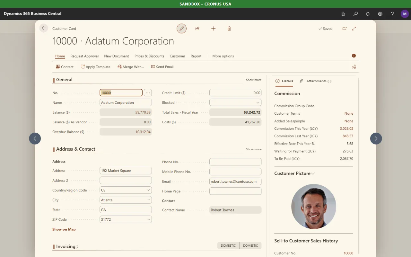Viewport: 411px width, 257px height.
Task: Click the document icon in top bar
Action: click(x=343, y=14)
